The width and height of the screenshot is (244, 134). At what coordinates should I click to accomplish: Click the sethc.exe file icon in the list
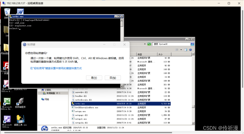pyautogui.click(x=73, y=103)
